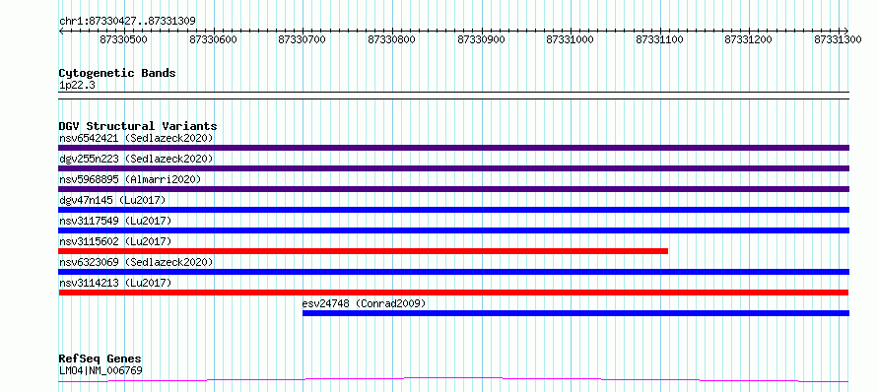This screenshot has width=877, height=392.
Task: Click the RefSeq Genes track heading
Action: click(101, 359)
